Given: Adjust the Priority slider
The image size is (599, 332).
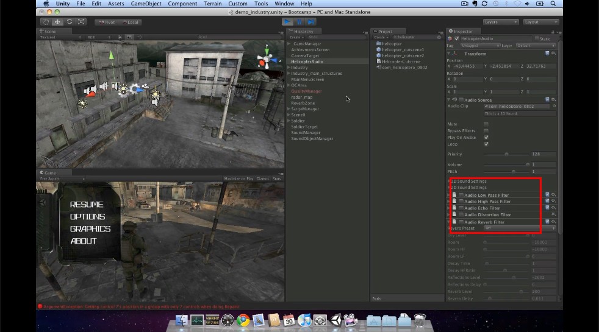Looking at the screenshot, I should (x=506, y=154).
